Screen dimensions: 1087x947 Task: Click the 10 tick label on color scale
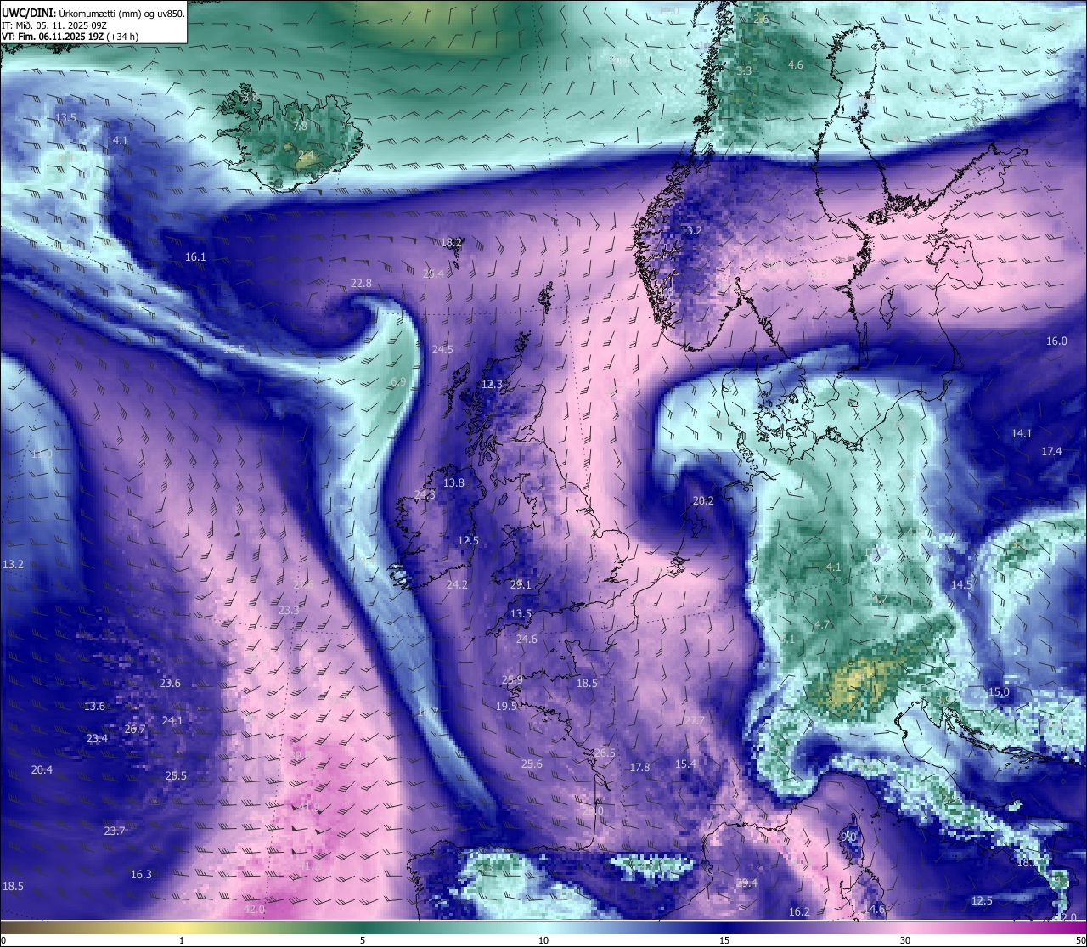(543, 940)
